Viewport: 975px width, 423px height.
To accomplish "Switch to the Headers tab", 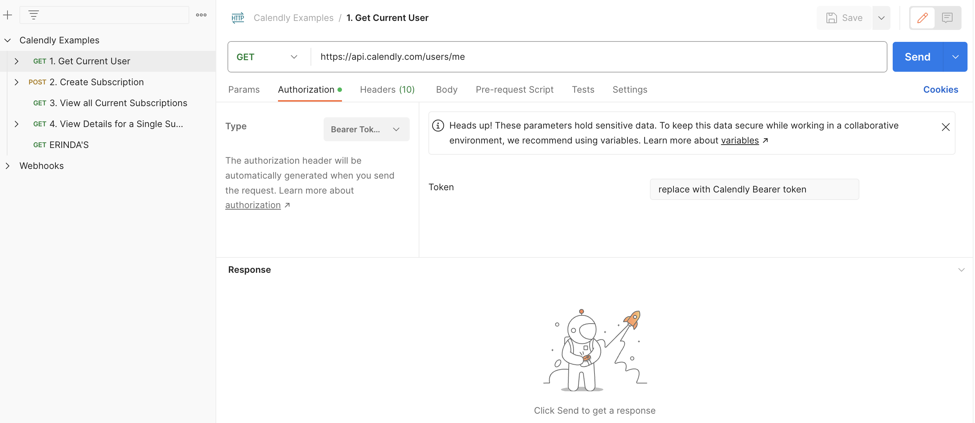I will coord(387,90).
